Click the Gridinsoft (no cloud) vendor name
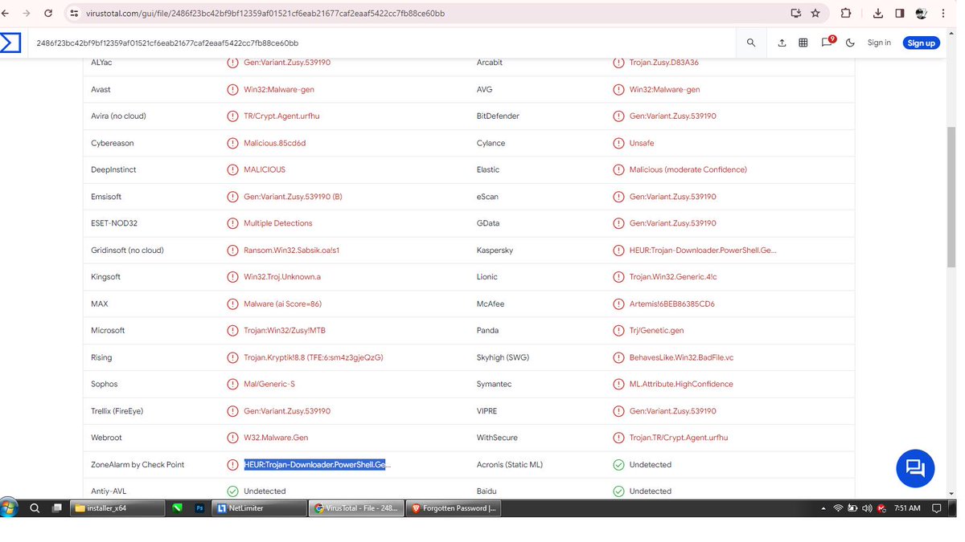965x542 pixels. click(127, 251)
